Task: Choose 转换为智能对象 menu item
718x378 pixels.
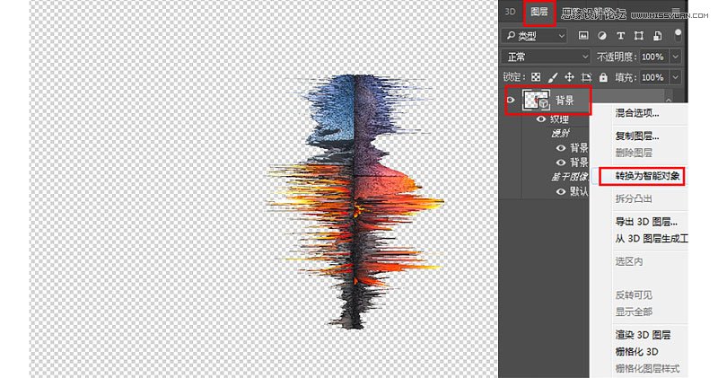Action: tap(647, 175)
